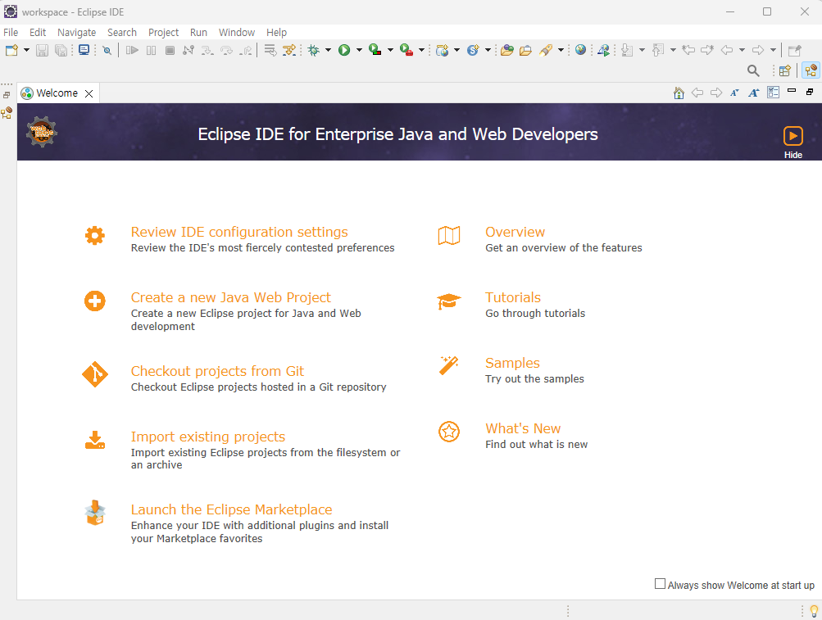This screenshot has height=620, width=822.
Task: Toggle Skip All Breakpoints icon
Action: pyautogui.click(x=107, y=50)
